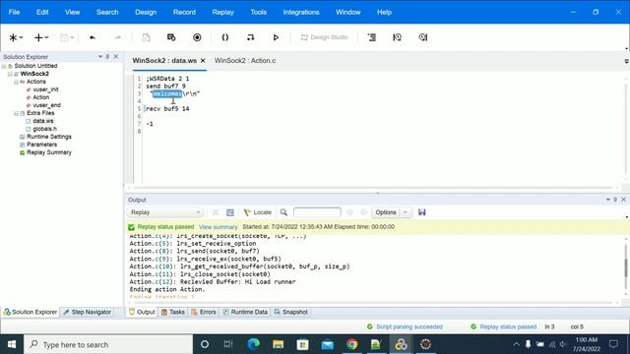The image size is (630, 354).
Task: Collapse the Actions folder node
Action: coord(16,82)
